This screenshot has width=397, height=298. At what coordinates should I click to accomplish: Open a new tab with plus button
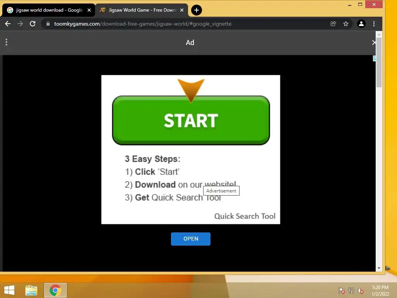tap(196, 10)
